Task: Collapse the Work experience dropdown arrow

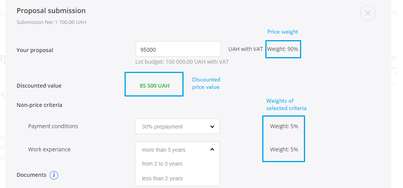Action: click(212, 149)
